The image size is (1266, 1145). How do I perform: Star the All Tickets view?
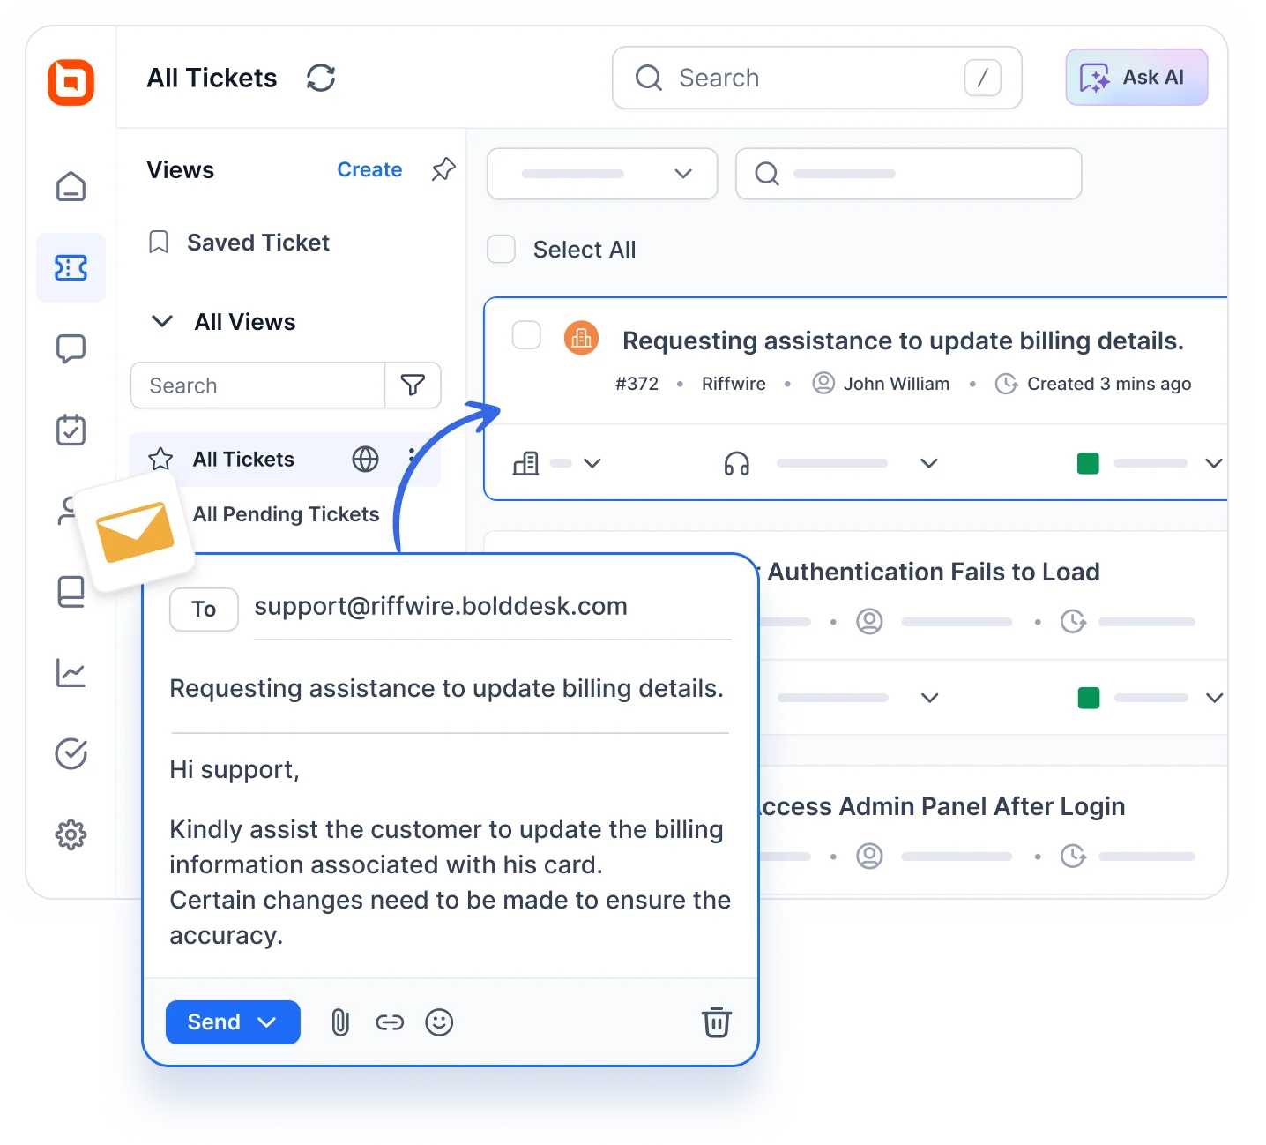click(x=160, y=459)
